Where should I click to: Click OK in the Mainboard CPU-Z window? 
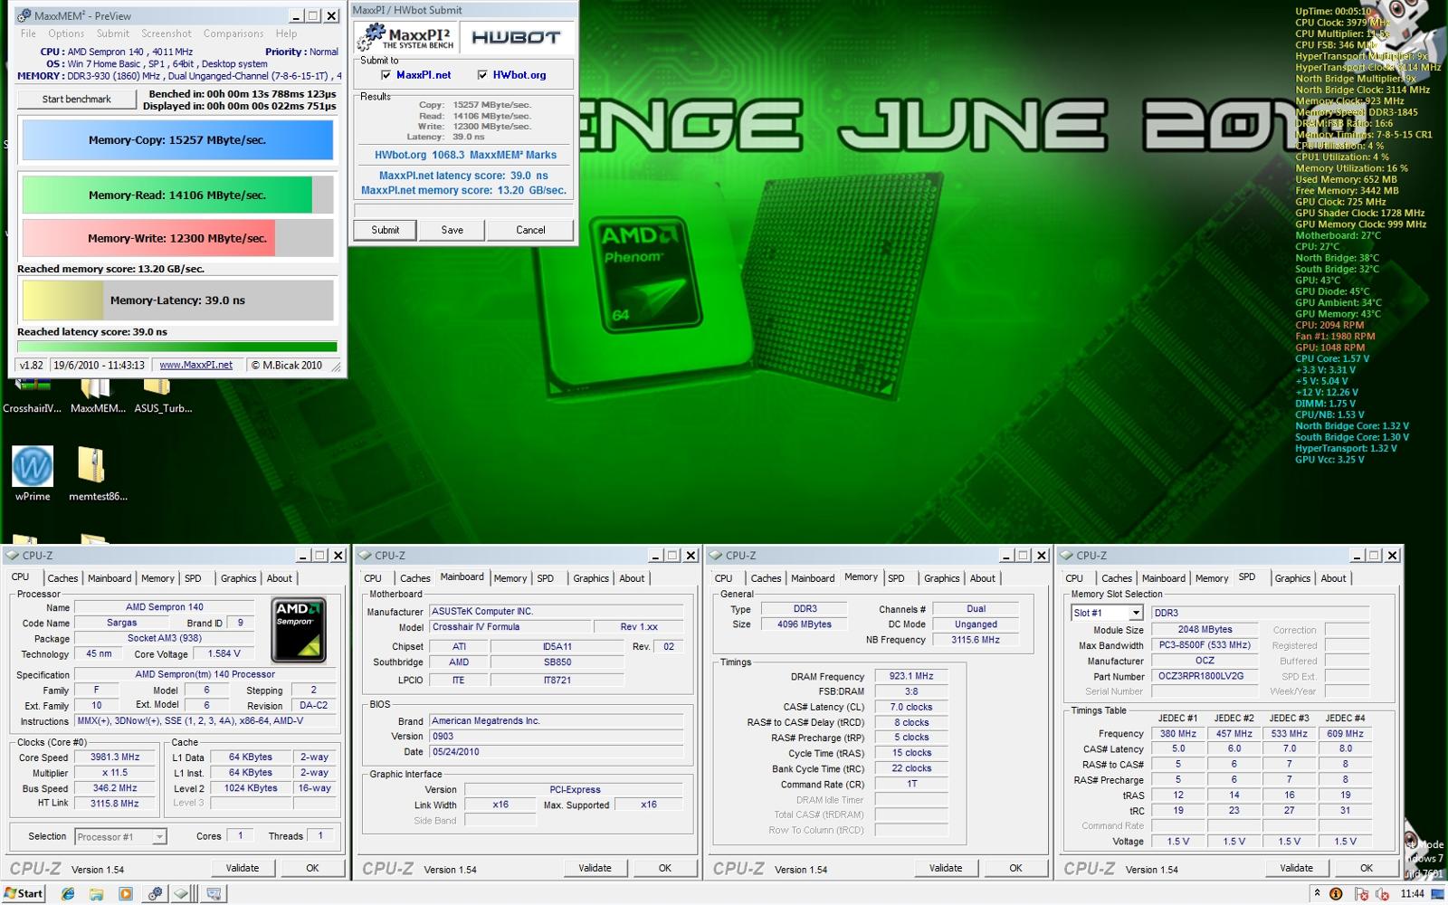pos(665,868)
